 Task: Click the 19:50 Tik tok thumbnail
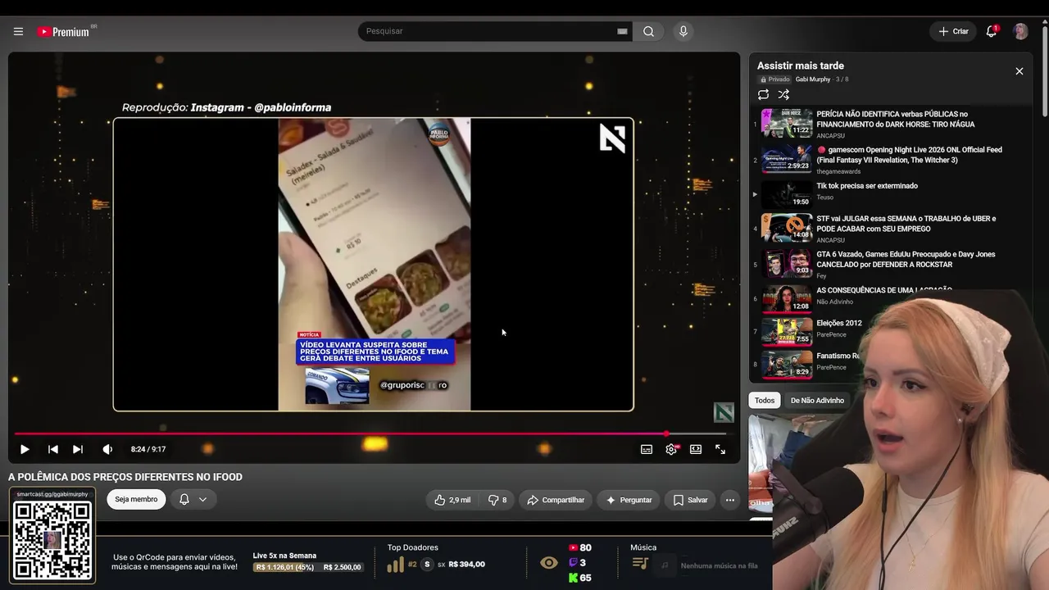[787, 195]
